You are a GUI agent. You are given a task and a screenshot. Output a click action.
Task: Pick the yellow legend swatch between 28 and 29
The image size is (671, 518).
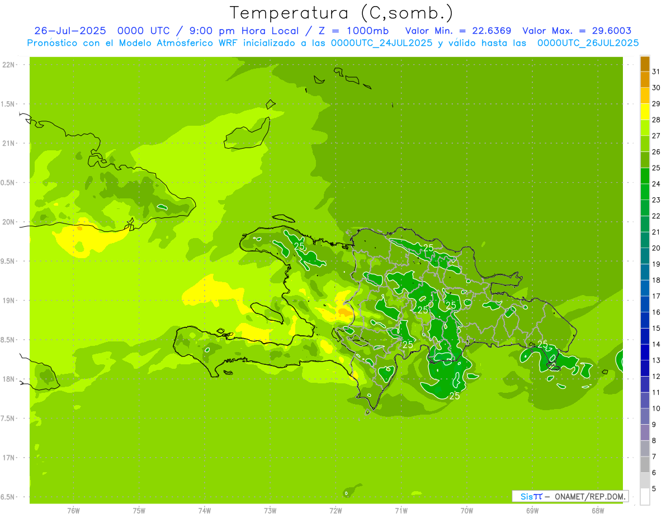click(645, 112)
